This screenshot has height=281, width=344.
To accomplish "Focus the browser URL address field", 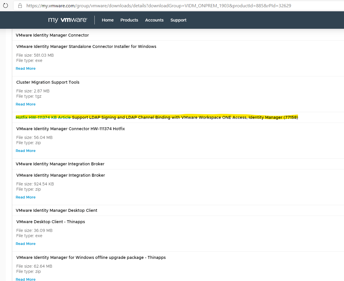I will click(x=159, y=6).
